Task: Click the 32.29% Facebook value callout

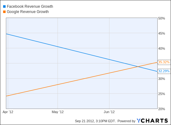Action: pyautogui.click(x=164, y=71)
